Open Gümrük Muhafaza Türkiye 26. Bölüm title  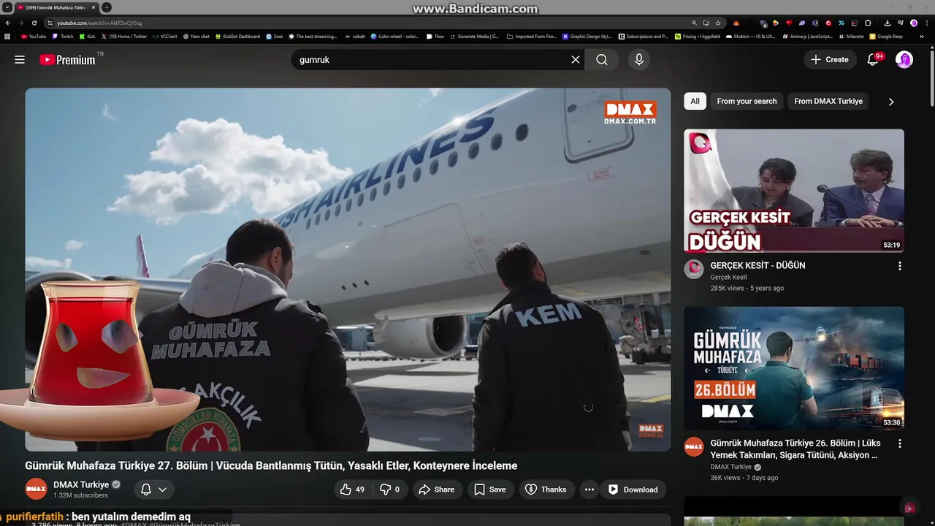(795, 449)
